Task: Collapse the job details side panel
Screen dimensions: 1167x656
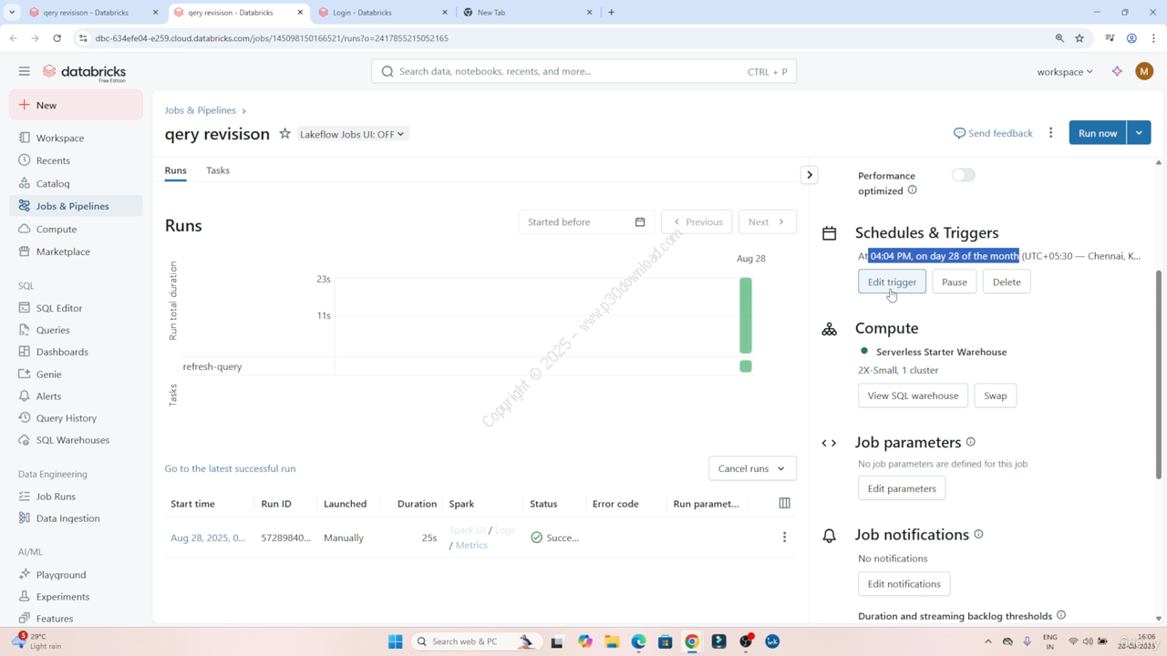Action: (809, 175)
